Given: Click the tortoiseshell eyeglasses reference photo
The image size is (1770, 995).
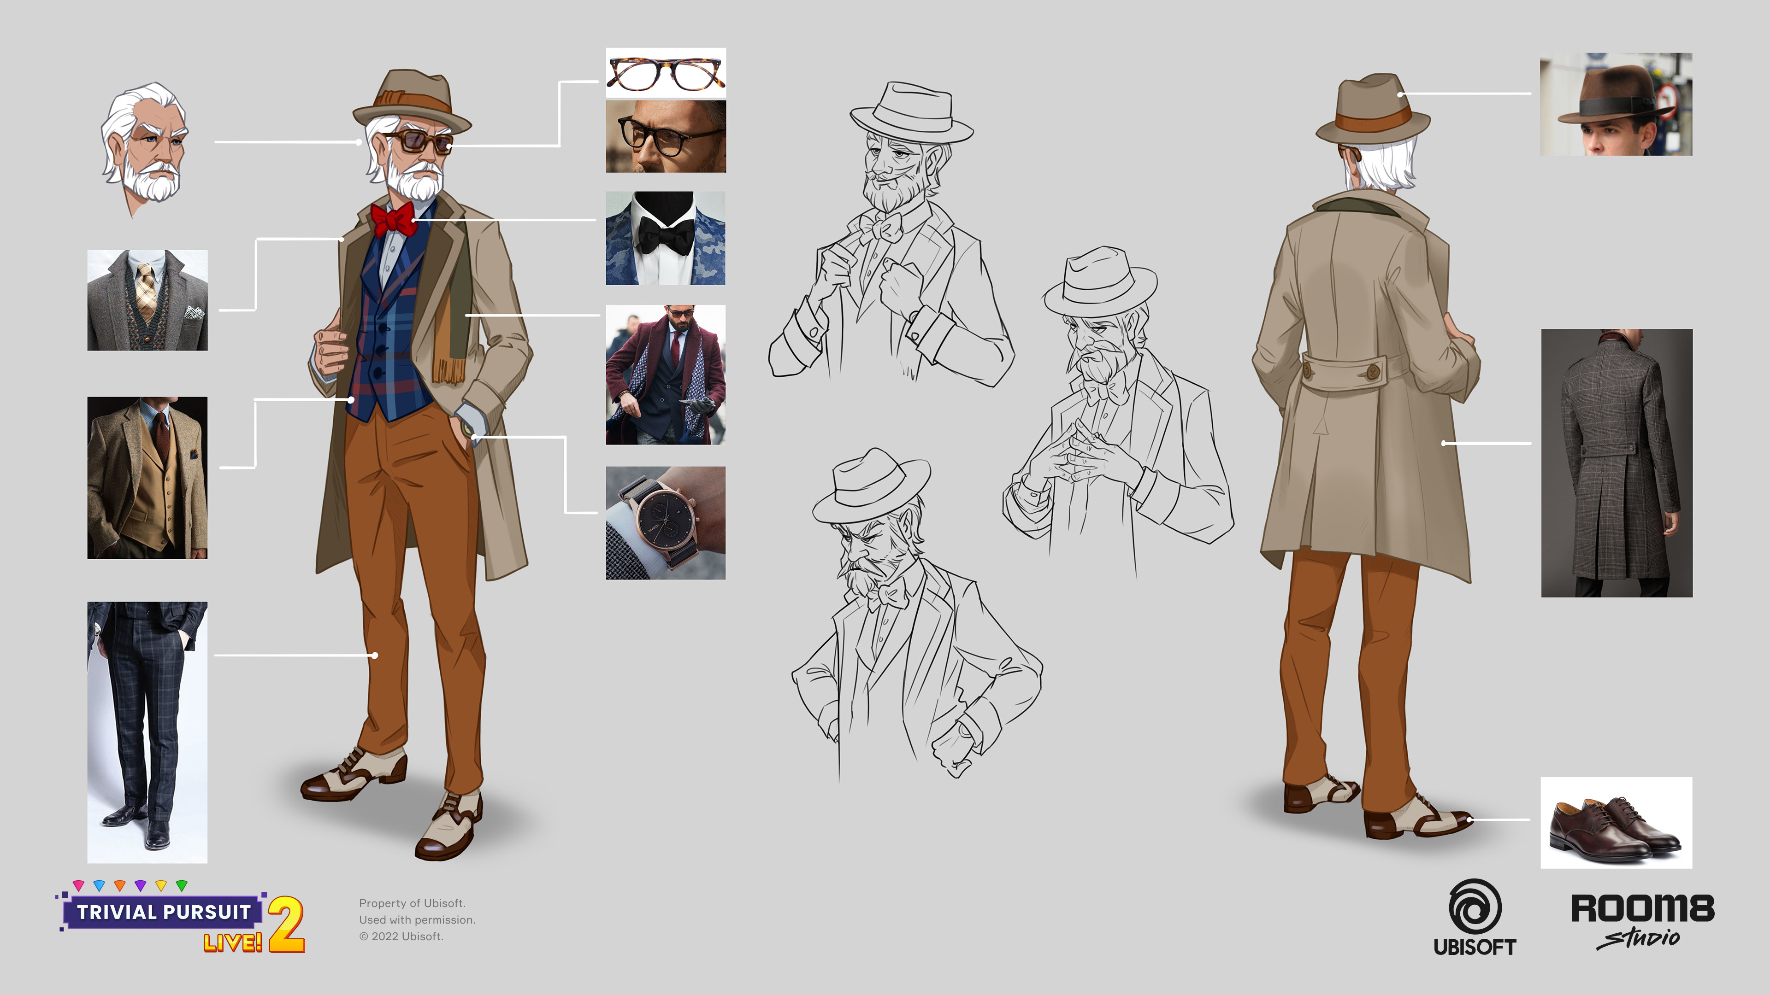Looking at the screenshot, I should pos(665,73).
